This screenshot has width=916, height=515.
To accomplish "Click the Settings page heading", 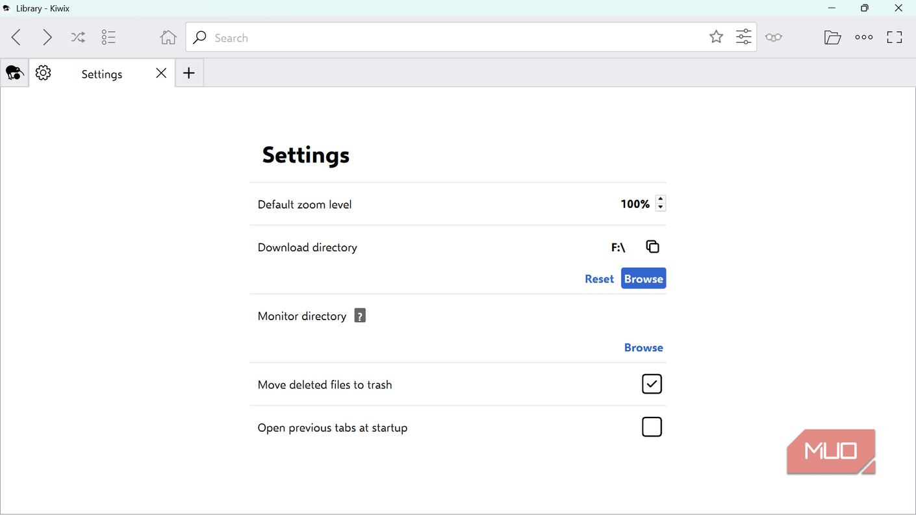I will tap(305, 155).
